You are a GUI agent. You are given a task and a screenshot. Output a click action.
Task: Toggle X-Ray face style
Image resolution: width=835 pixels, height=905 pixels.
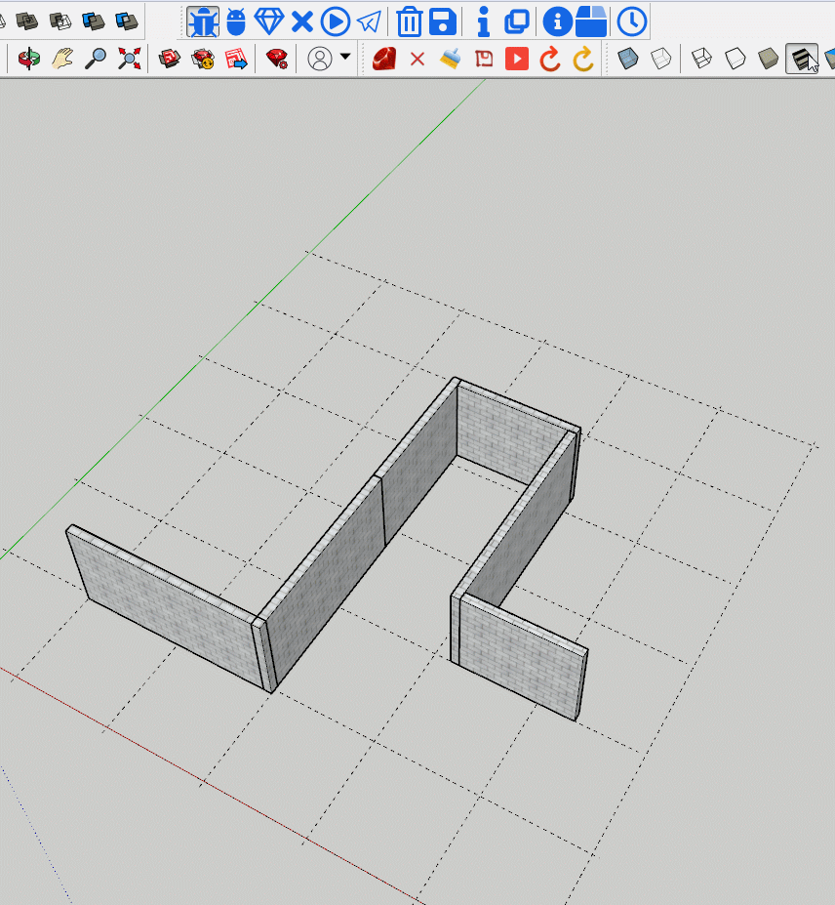pyautogui.click(x=629, y=59)
